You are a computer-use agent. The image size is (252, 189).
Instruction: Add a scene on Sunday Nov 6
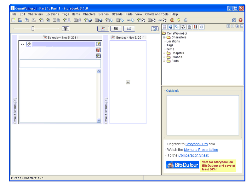pos(128,82)
